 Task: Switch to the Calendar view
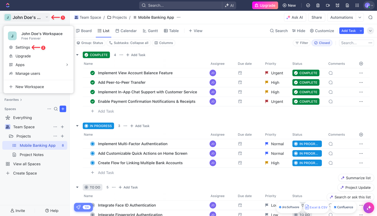pyautogui.click(x=126, y=31)
